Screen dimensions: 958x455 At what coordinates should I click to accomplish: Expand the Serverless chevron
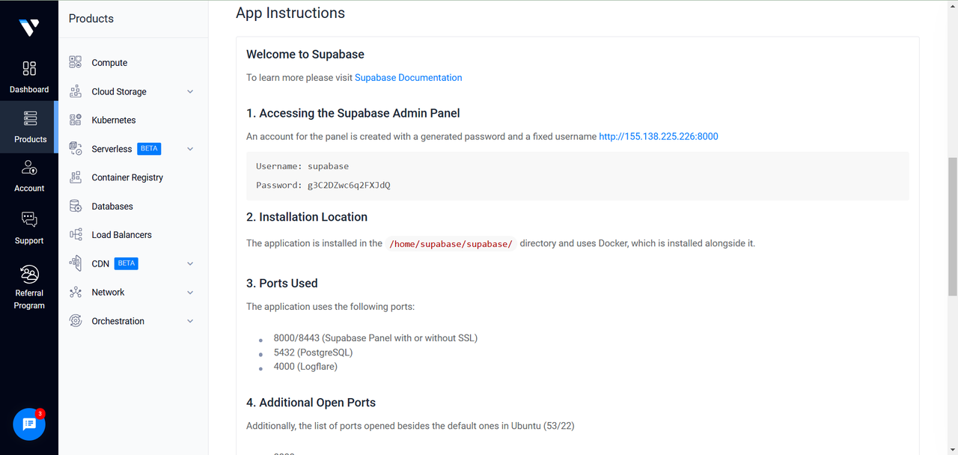point(190,149)
